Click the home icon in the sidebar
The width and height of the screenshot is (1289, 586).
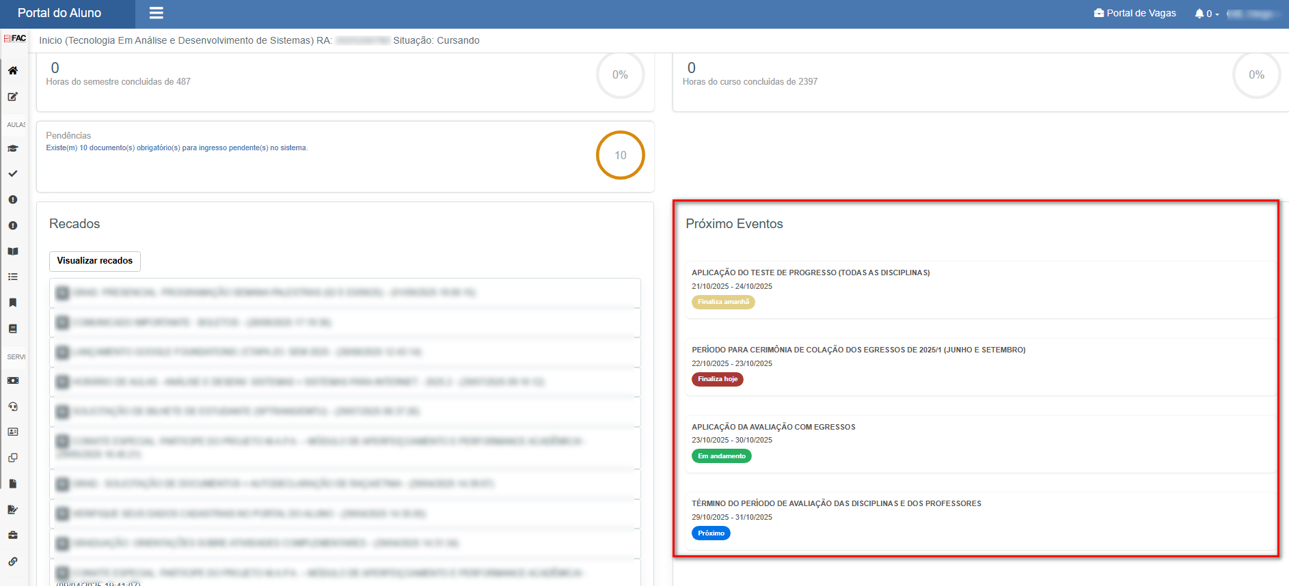pyautogui.click(x=13, y=71)
